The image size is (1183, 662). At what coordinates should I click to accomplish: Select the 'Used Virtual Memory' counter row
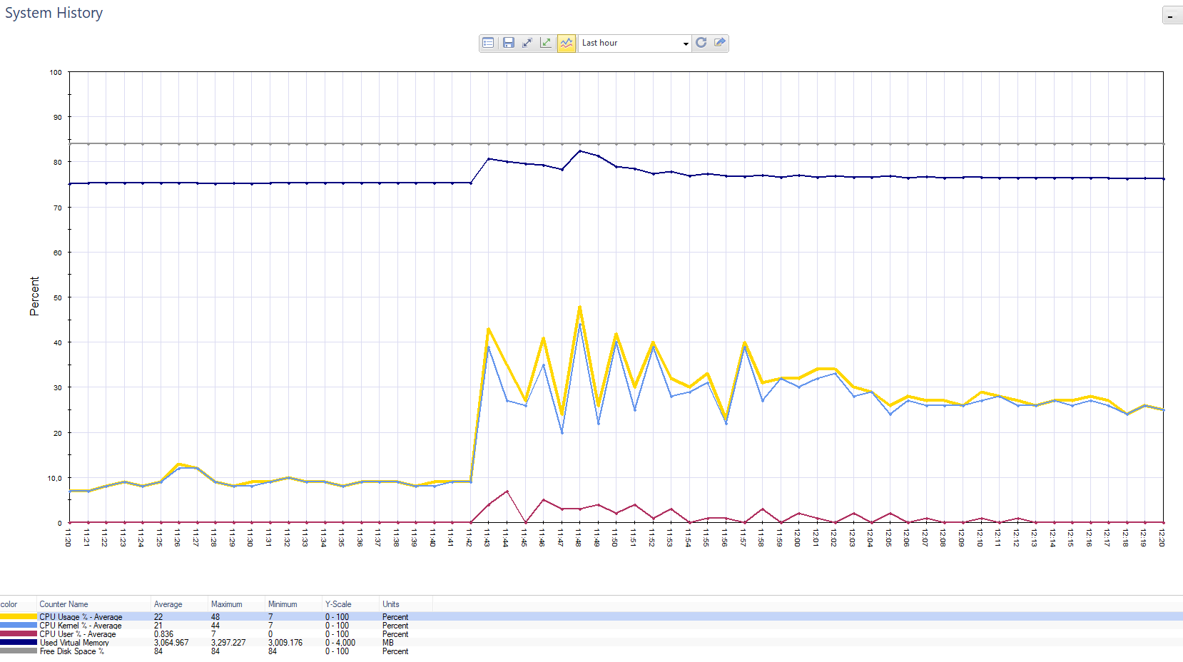tap(591, 642)
